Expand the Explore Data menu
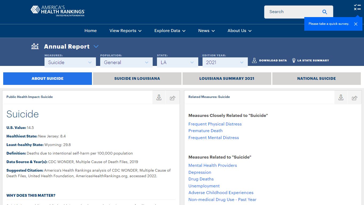Screen dimensions: 364x205 (x=170, y=31)
